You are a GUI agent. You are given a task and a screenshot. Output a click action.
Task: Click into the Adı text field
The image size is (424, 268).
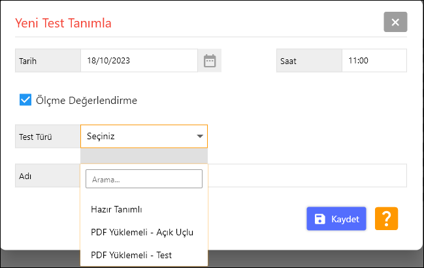tap(307, 175)
